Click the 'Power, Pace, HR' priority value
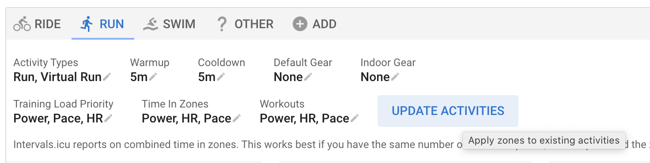Screen dimensions: 650x163 tap(58, 118)
